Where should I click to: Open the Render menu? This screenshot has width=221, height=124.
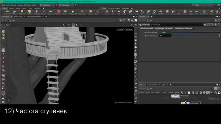[13, 5]
